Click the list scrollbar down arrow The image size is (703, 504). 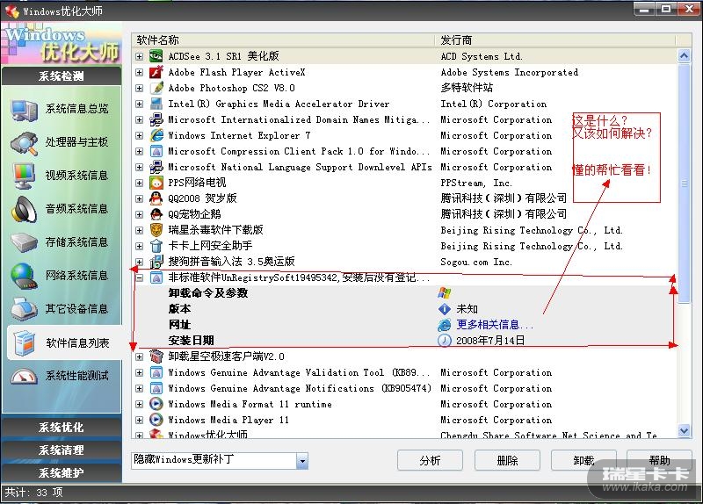pyautogui.click(x=684, y=430)
